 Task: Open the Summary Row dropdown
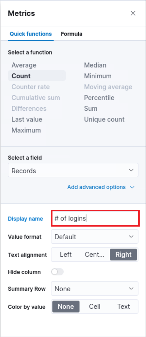[95, 288]
